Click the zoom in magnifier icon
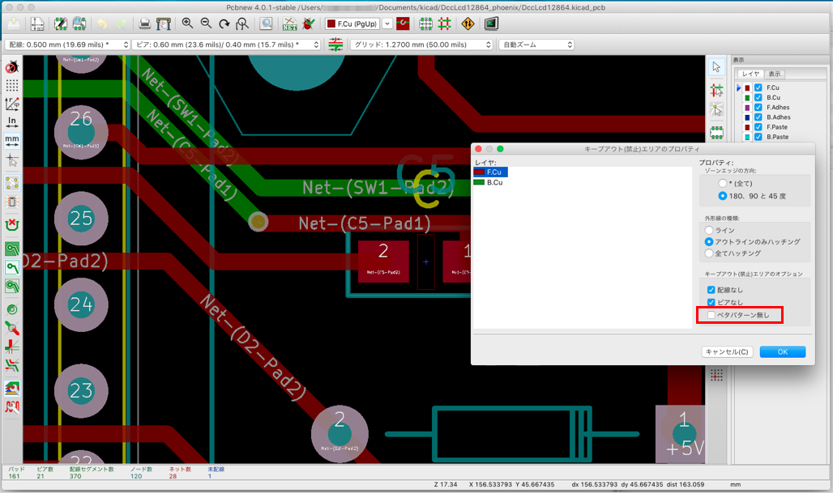Screen dimensions: 833x493 tap(187, 23)
